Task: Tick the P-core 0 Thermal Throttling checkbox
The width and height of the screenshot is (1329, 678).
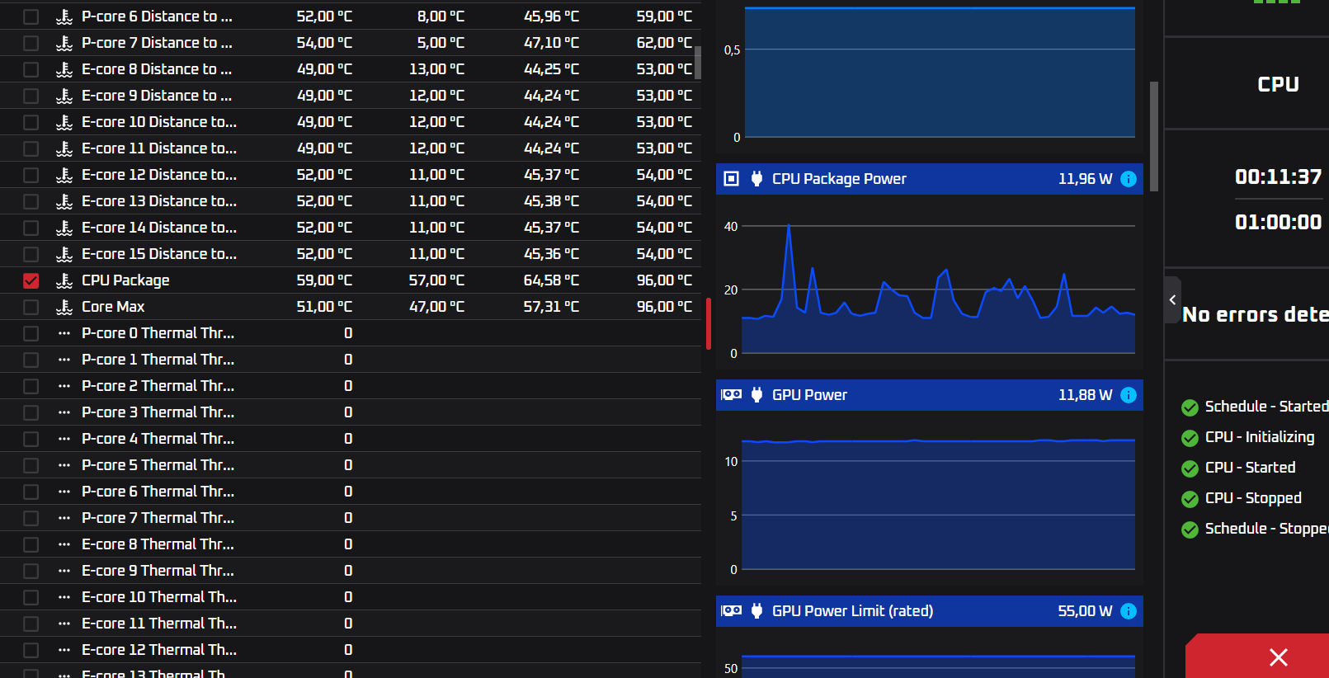Action: [31, 333]
